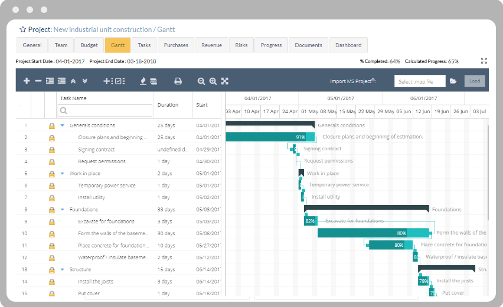Open the Risks tab

pos(241,45)
